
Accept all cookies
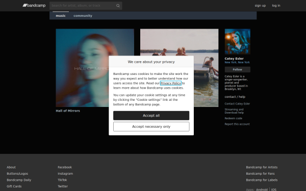coord(151,116)
